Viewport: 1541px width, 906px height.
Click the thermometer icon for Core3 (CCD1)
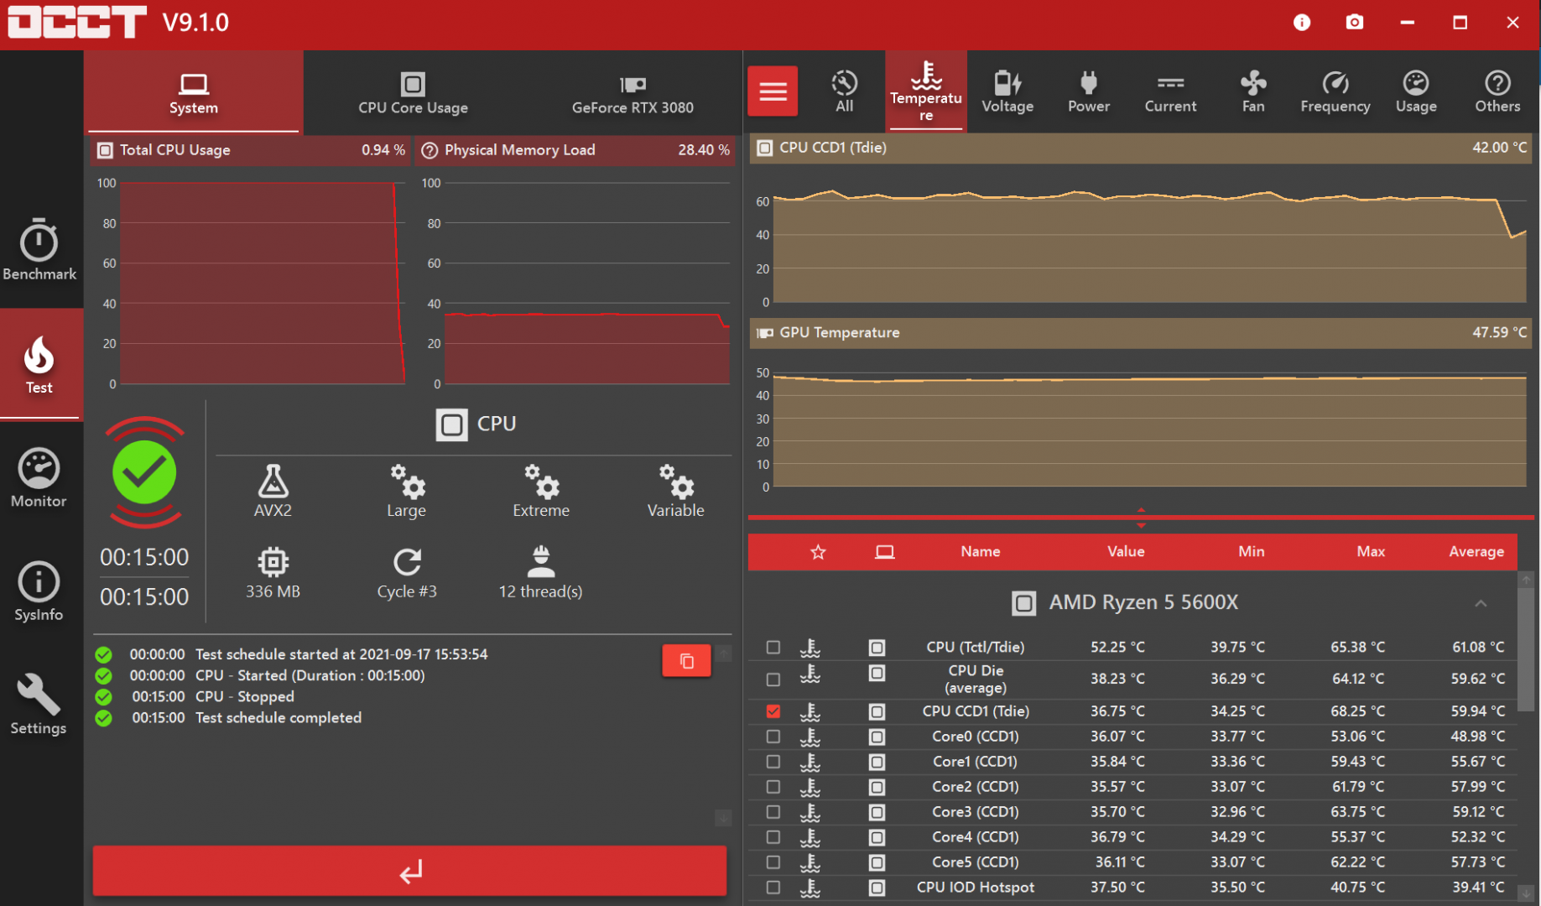tap(810, 812)
